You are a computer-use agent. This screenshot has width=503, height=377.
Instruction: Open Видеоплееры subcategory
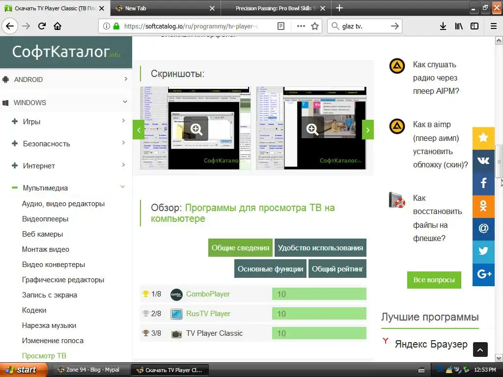45,219
